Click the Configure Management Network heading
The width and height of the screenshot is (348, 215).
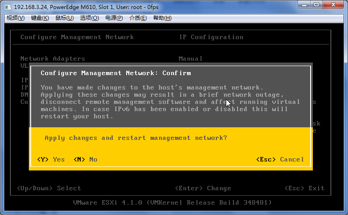[x=77, y=37]
